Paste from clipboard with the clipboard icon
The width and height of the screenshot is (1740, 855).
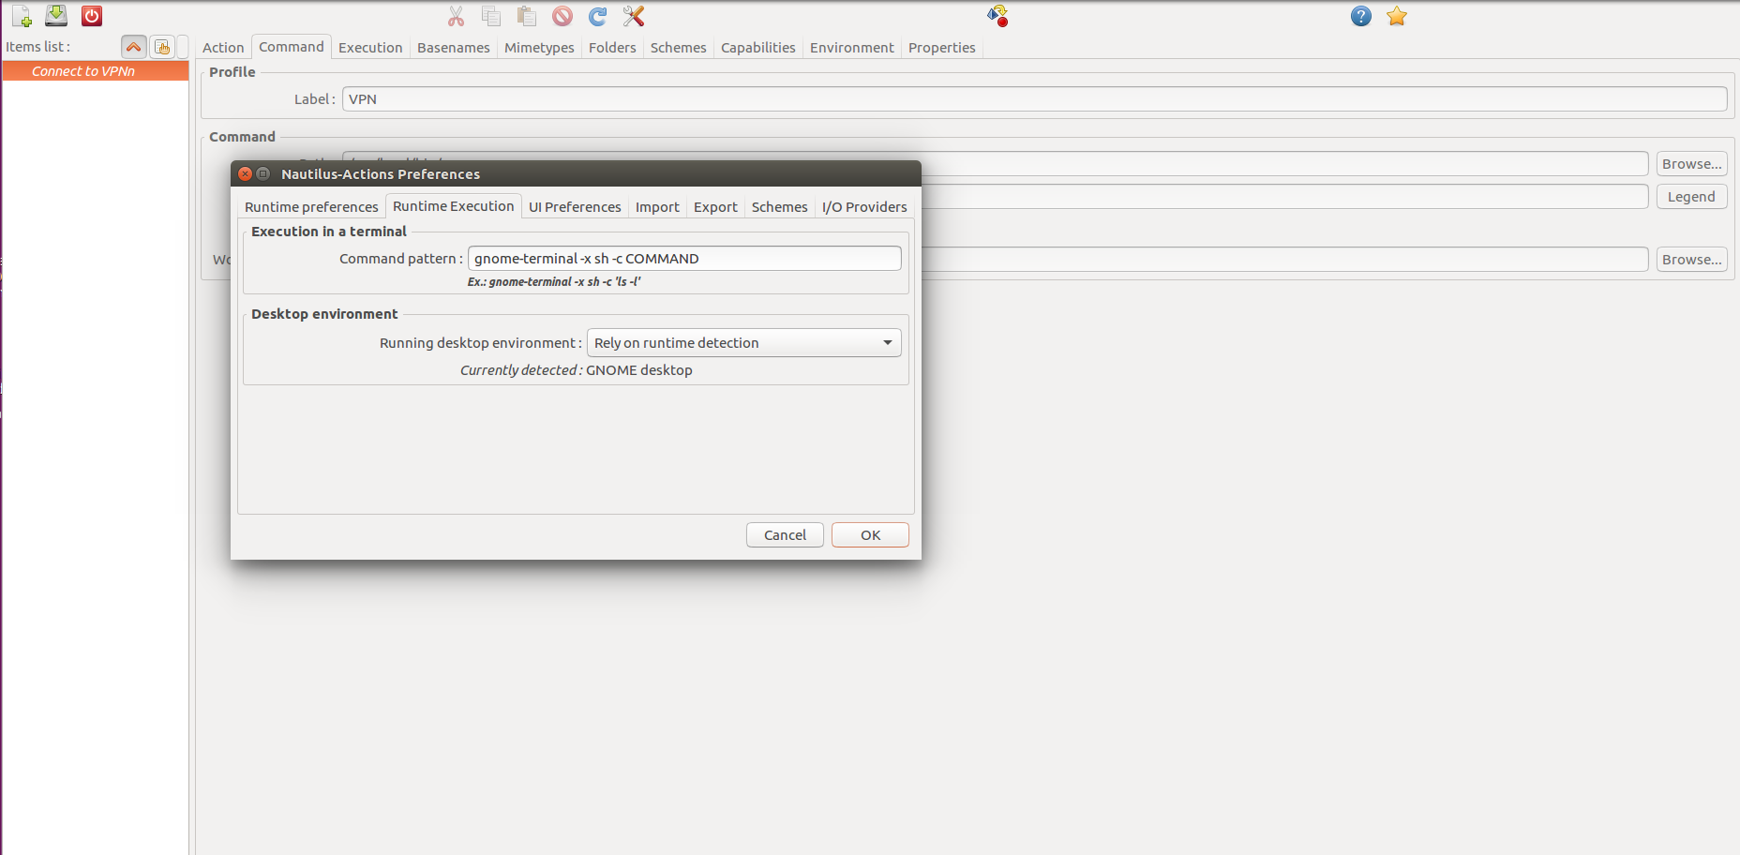527,16
